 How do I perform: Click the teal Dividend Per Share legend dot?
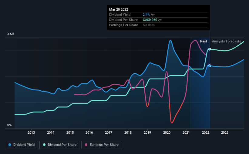click(x=44, y=145)
